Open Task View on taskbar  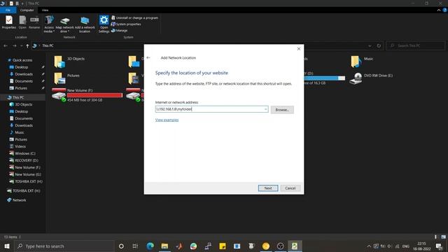click(x=135, y=246)
